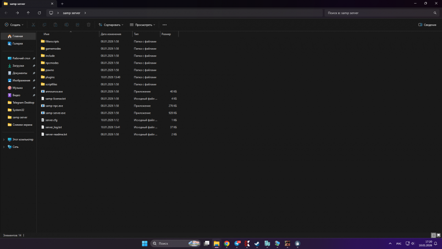This screenshot has height=249, width=442.
Task: Toggle the Сведения details pane
Action: 427,25
